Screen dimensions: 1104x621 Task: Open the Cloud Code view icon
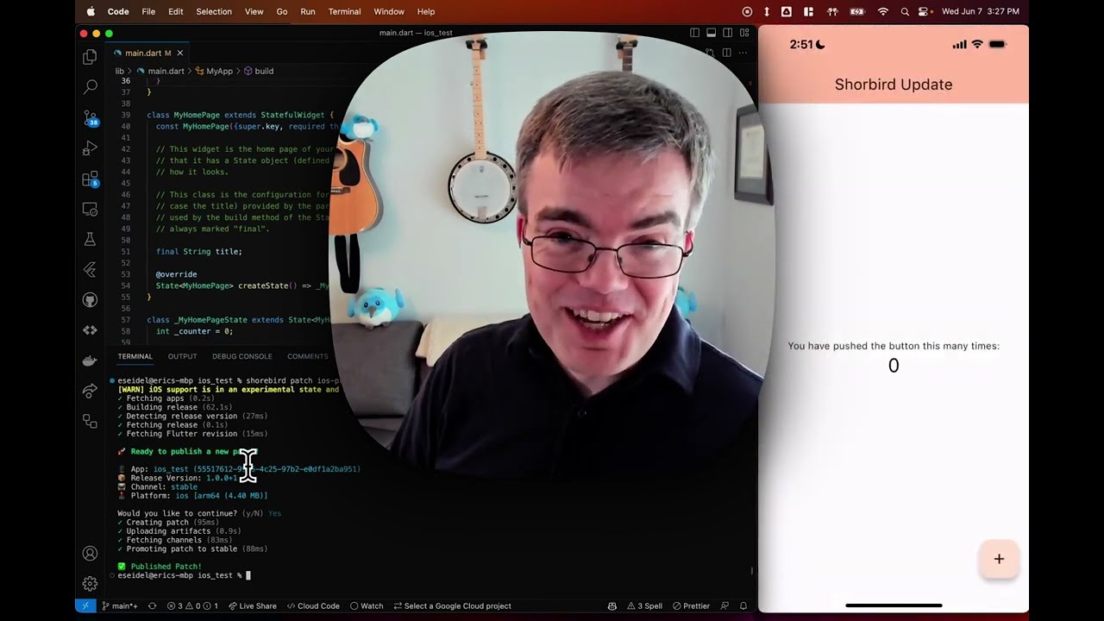tap(90, 329)
